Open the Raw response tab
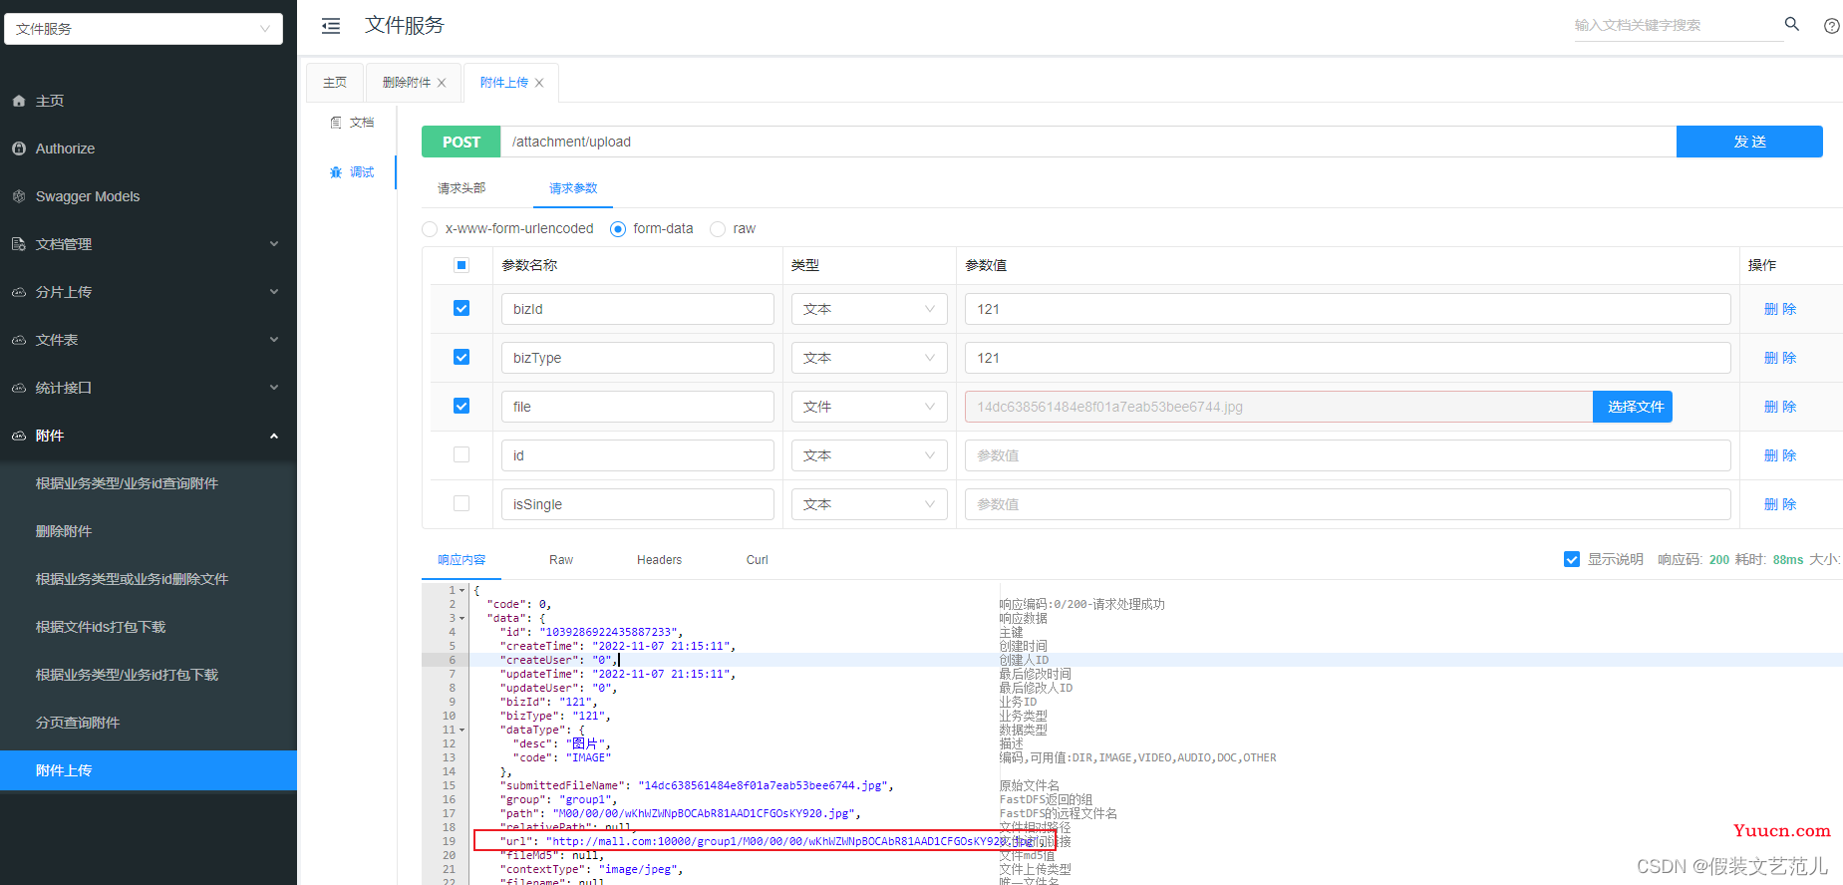The height and width of the screenshot is (885, 1843). [x=561, y=560]
